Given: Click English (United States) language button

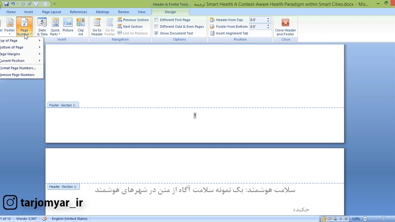Looking at the screenshot, I should point(69,219).
